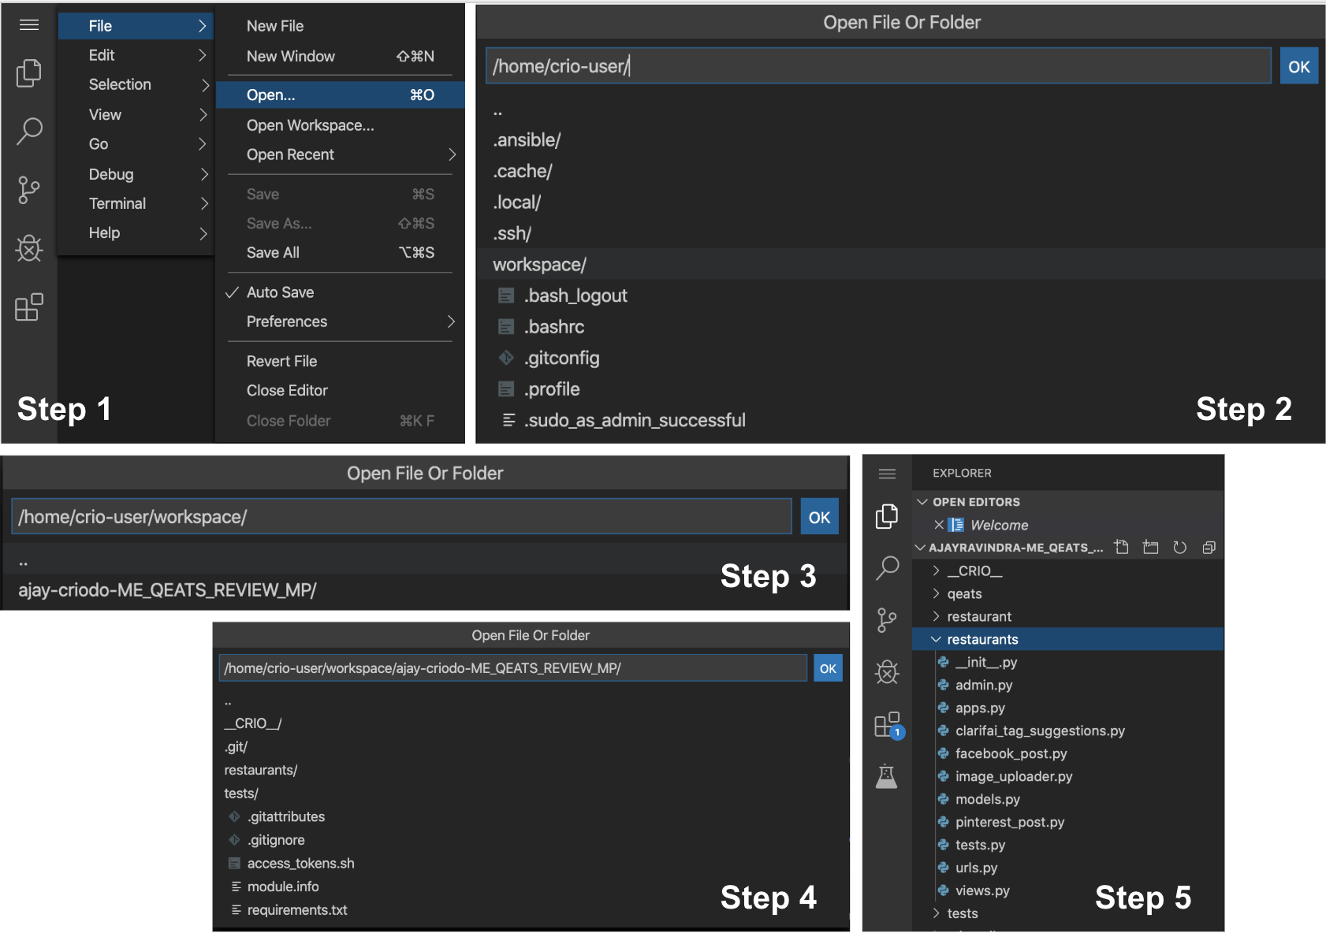The height and width of the screenshot is (933, 1326).
Task: Click the Welcome file icon in Open Editors
Action: 956,525
